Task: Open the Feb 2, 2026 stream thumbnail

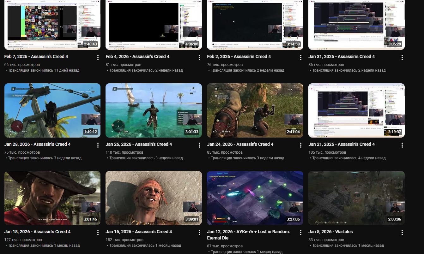Action: [255, 25]
